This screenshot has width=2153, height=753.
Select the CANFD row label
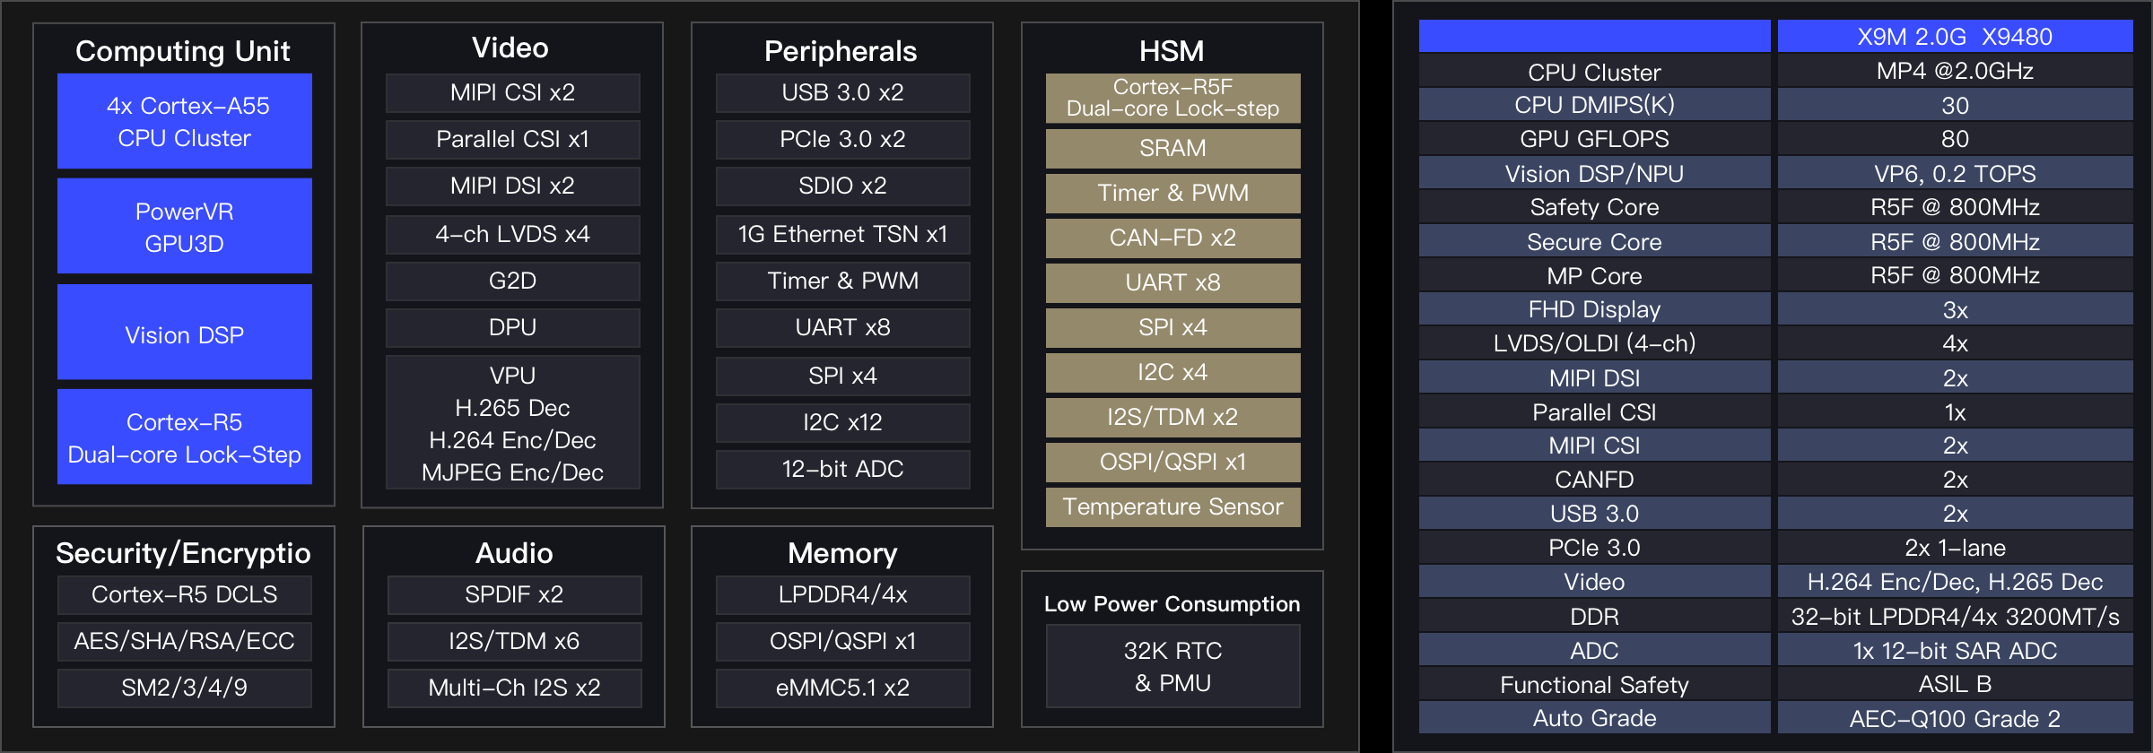click(x=1594, y=480)
